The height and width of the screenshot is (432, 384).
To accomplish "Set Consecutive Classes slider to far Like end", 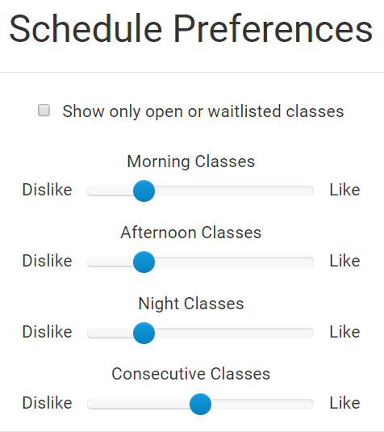I will pyautogui.click(x=311, y=404).
